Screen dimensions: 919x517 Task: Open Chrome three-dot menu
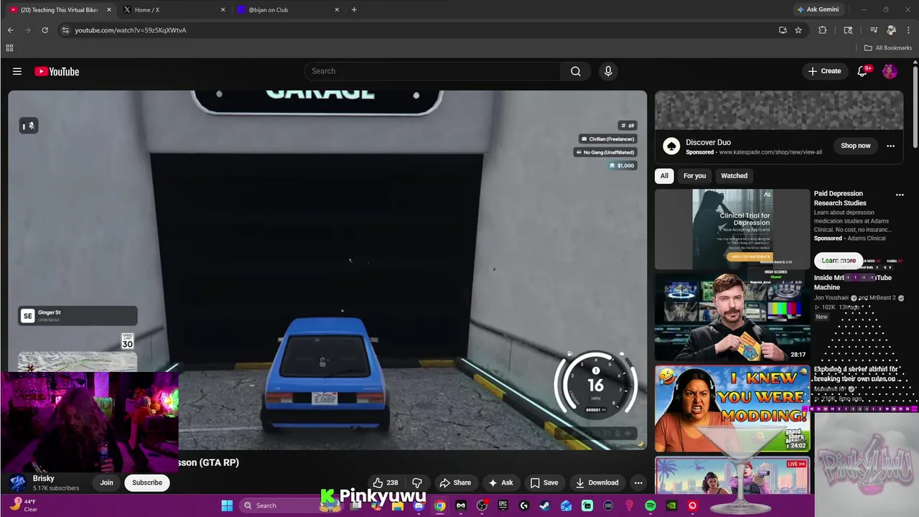pyautogui.click(x=909, y=30)
